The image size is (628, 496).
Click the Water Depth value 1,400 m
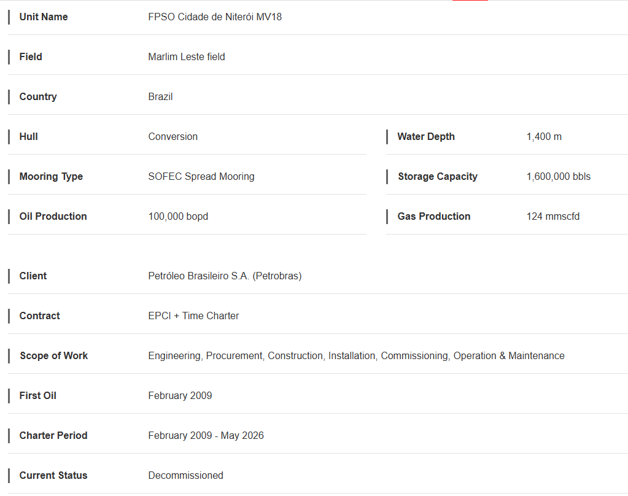[544, 137]
